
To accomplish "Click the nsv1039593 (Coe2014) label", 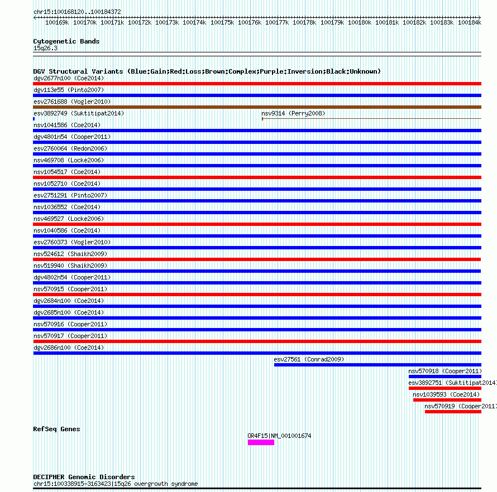I will [x=446, y=394].
